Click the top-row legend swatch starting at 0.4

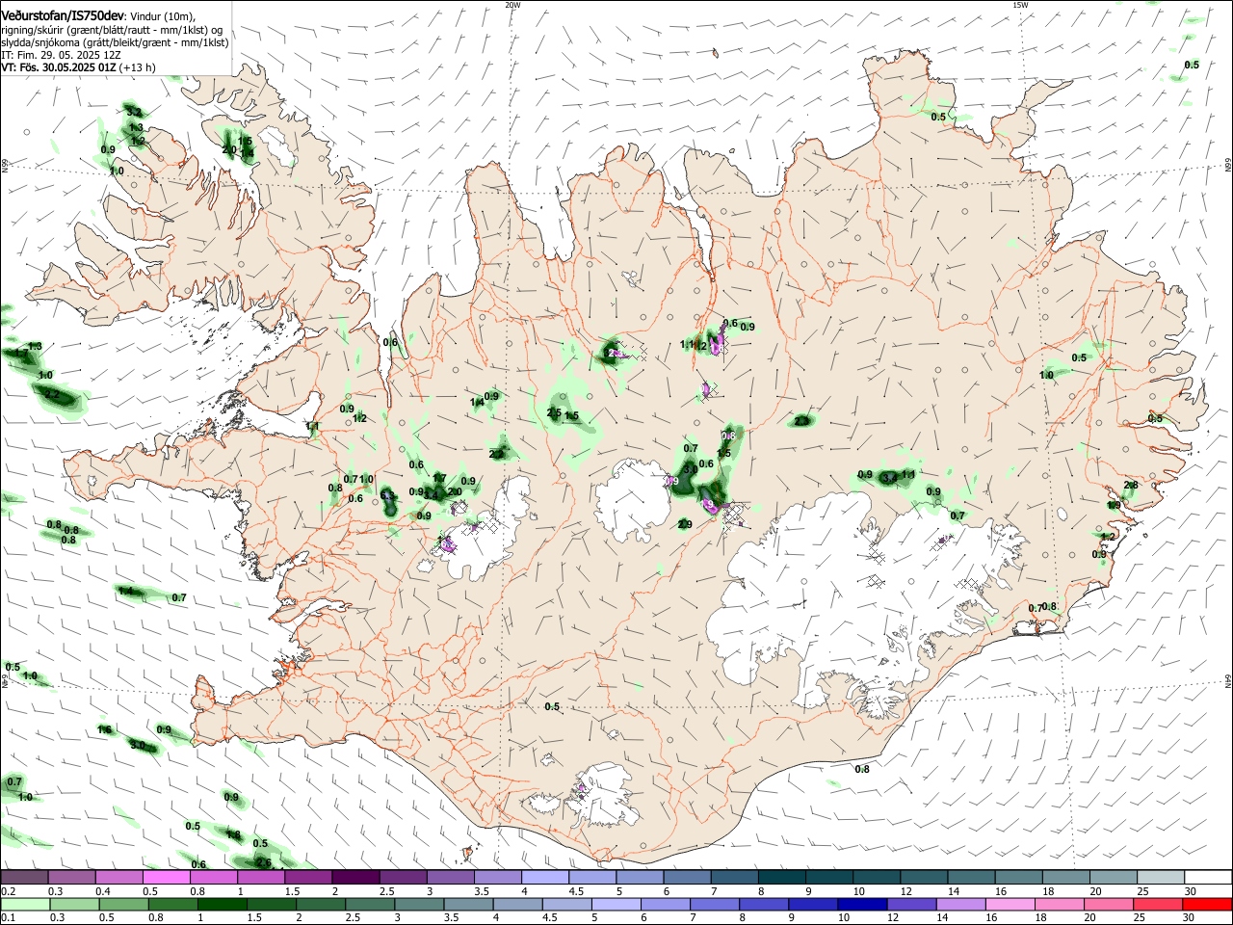tap(118, 878)
